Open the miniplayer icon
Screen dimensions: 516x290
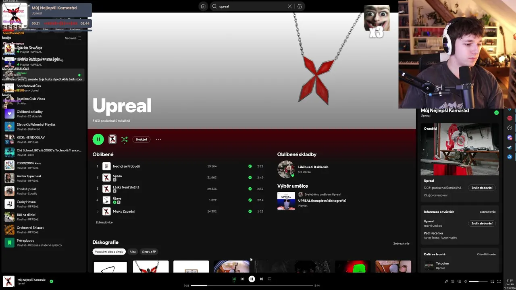tap(492, 282)
